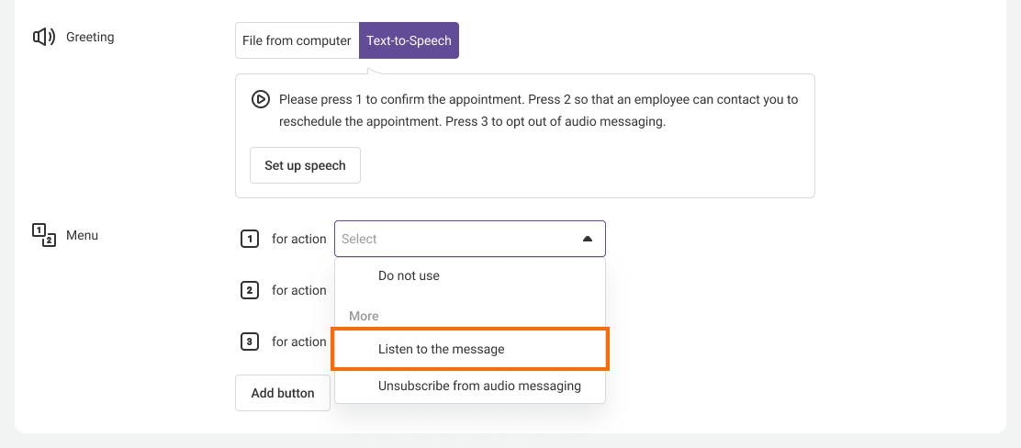Click the Menu section label
The height and width of the screenshot is (448, 1021).
(x=82, y=236)
